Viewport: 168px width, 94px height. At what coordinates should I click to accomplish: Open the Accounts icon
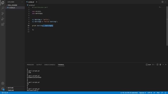[3, 83]
